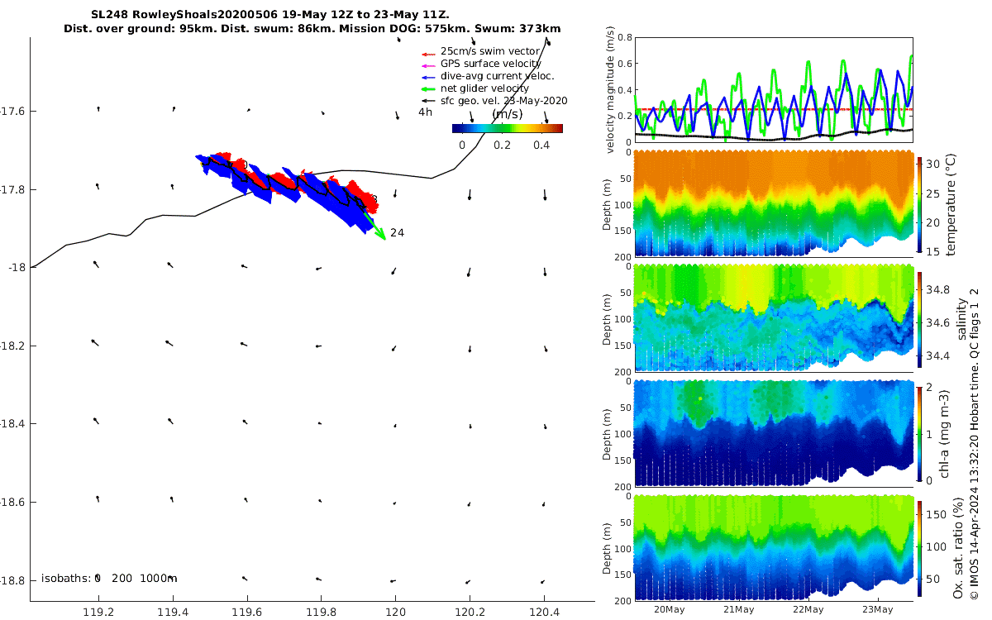Click the temperature depth-section plot
Viewport: 992px width, 620px height.
774,203
